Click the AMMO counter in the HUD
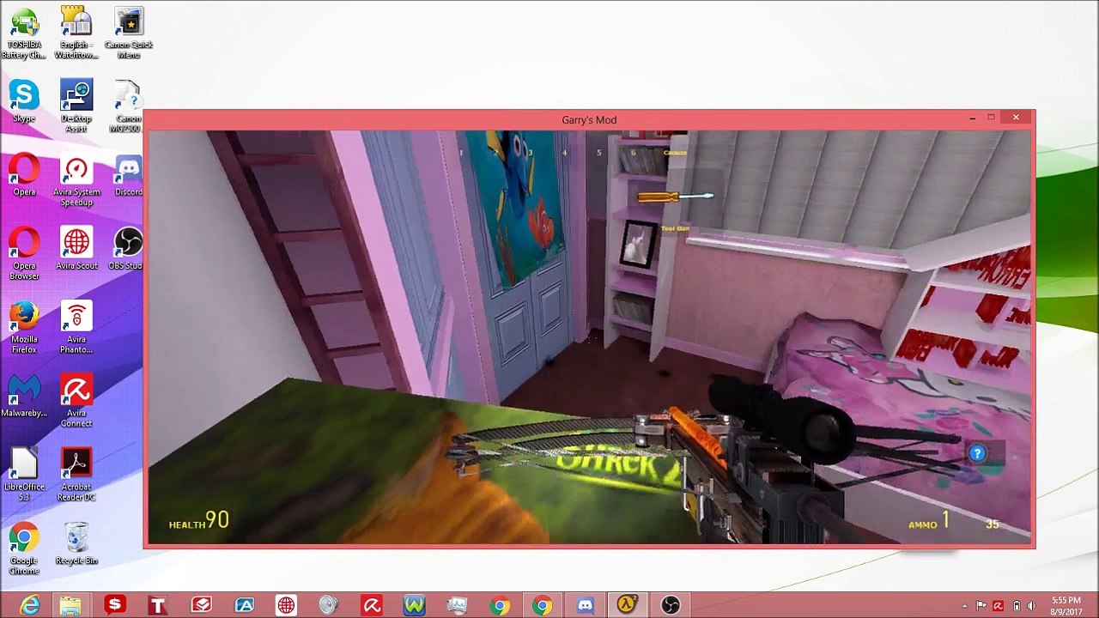This screenshot has width=1099, height=618. click(929, 521)
